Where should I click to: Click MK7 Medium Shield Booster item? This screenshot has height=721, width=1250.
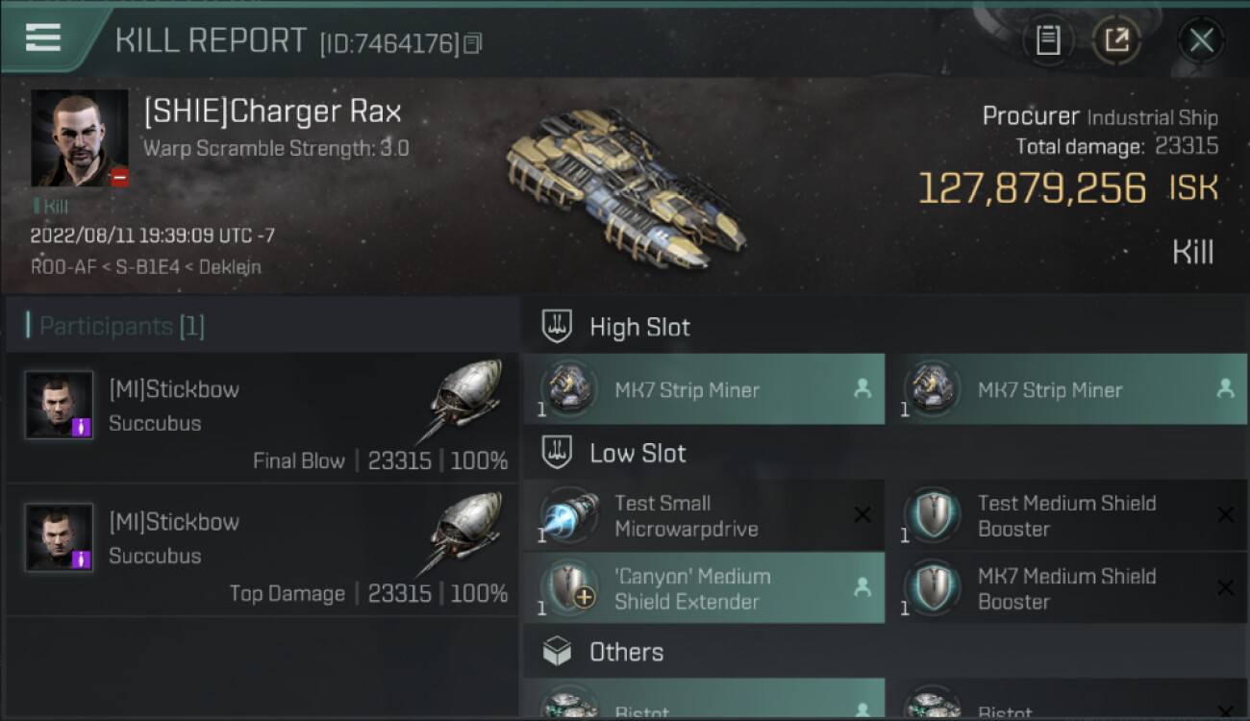pos(1067,588)
